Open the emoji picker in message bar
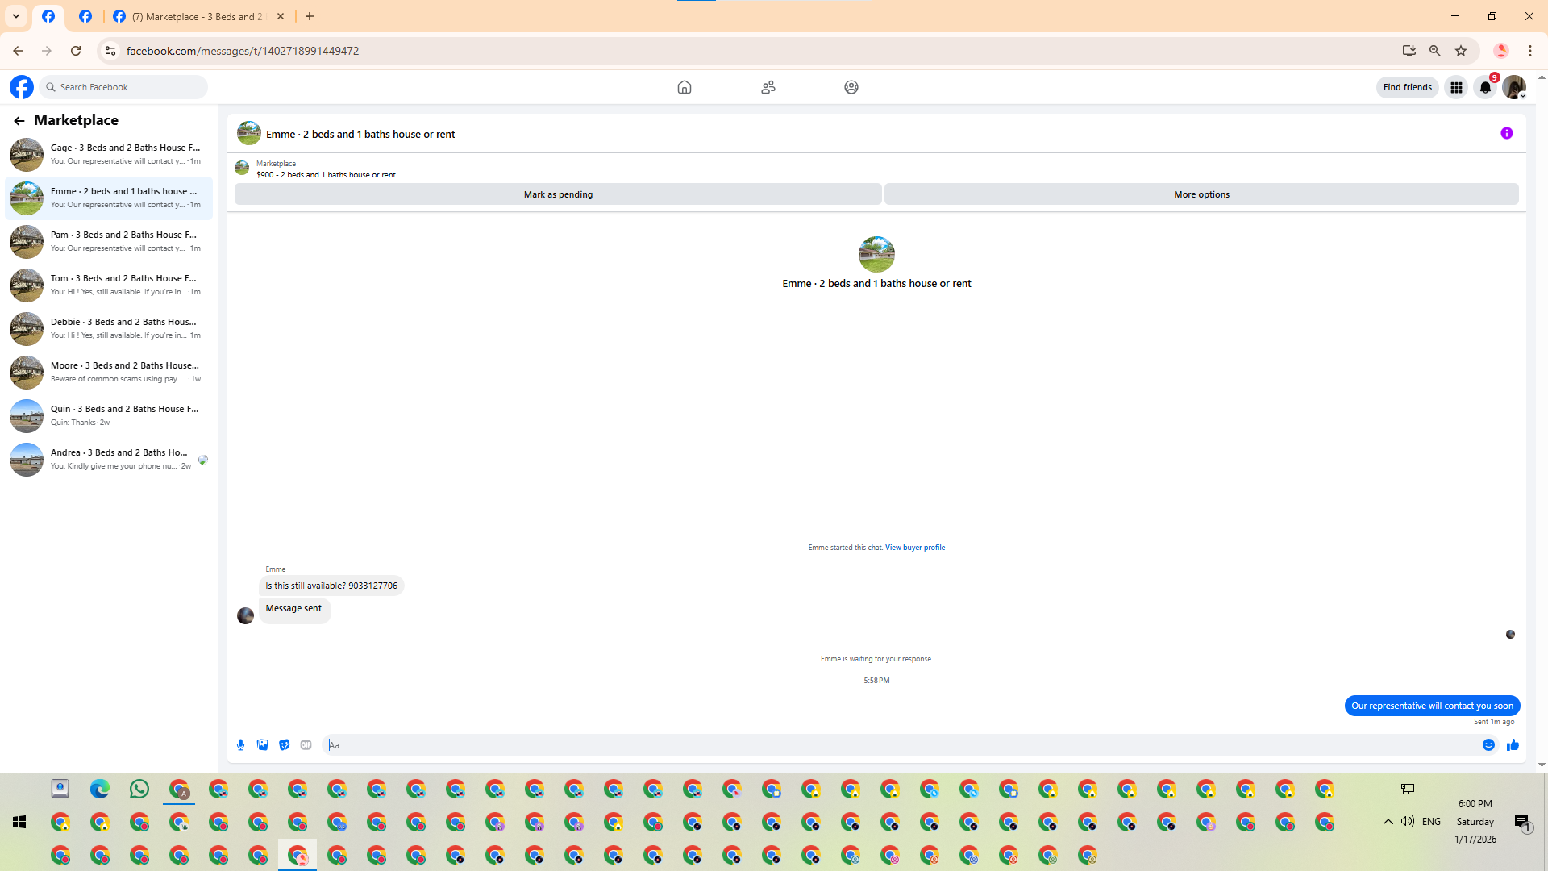The width and height of the screenshot is (1548, 871). click(1488, 745)
